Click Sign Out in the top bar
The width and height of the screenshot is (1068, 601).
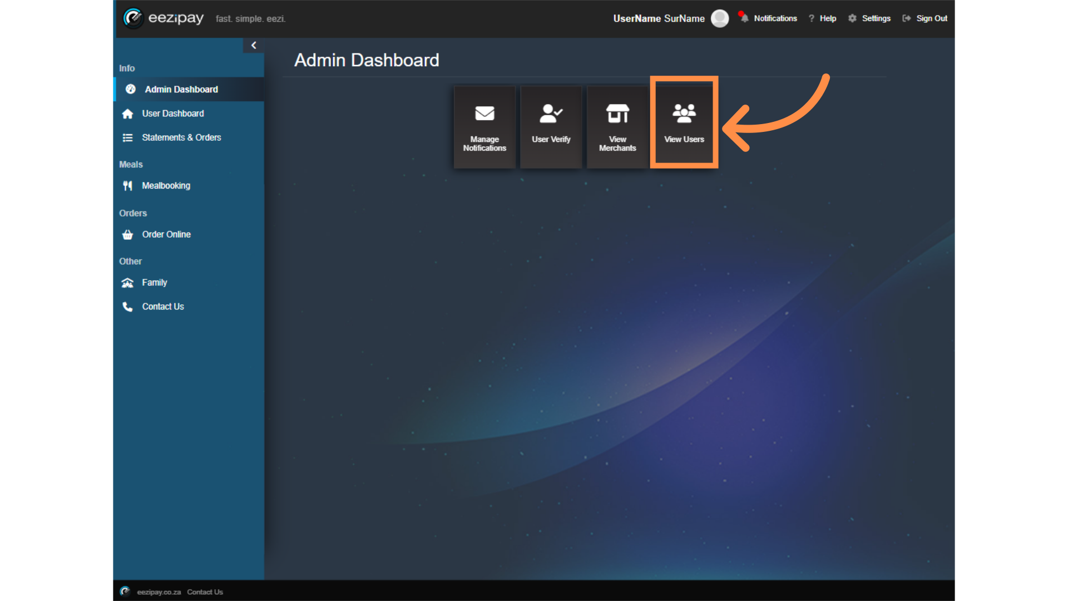pos(932,18)
